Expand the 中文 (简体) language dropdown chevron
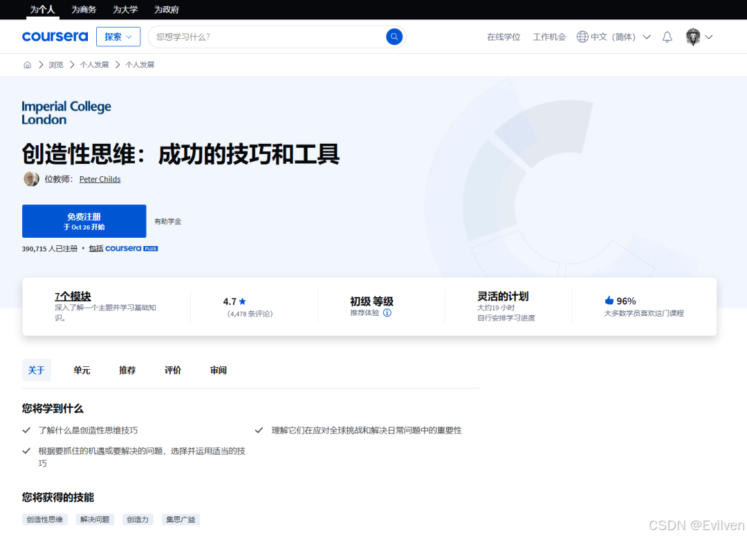Image resolution: width=747 pixels, height=537 pixels. click(x=647, y=37)
